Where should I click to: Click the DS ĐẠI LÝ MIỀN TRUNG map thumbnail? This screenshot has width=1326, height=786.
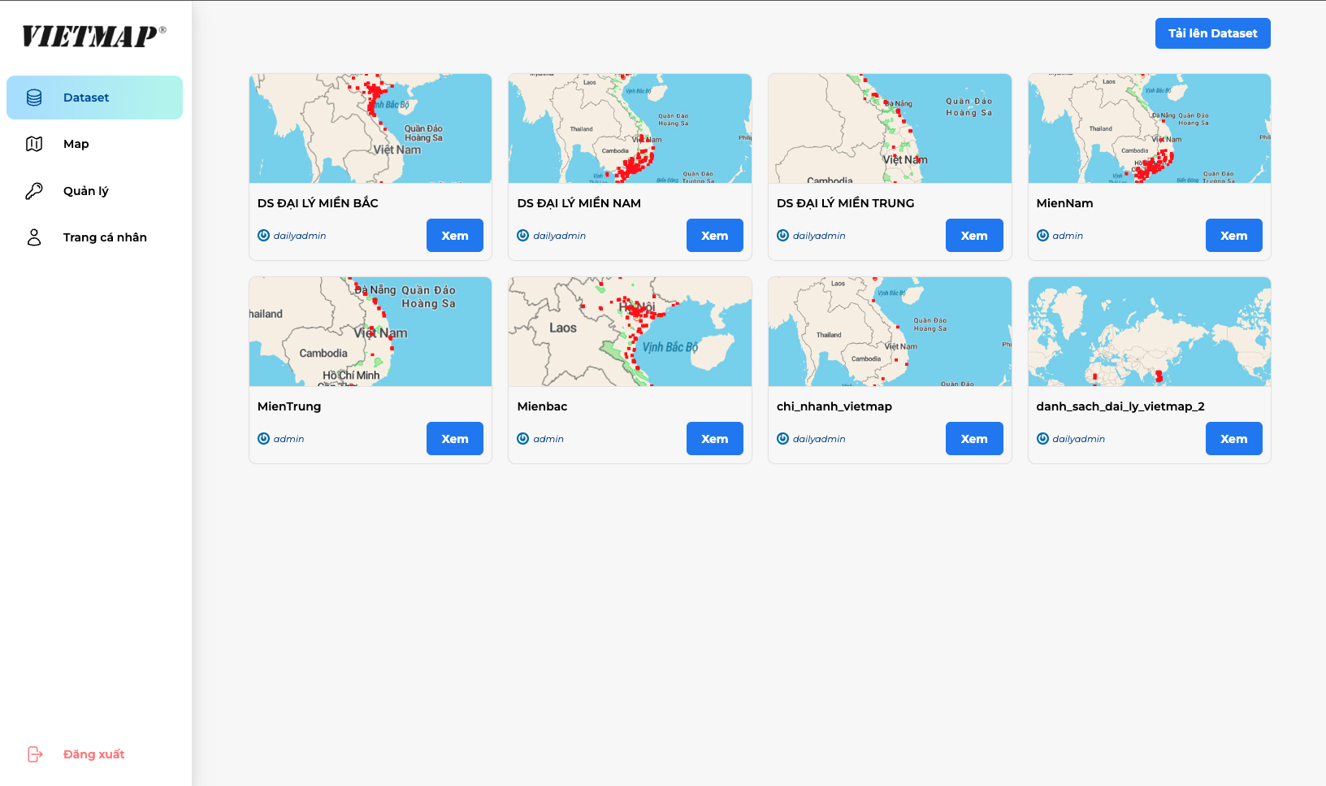pos(890,128)
